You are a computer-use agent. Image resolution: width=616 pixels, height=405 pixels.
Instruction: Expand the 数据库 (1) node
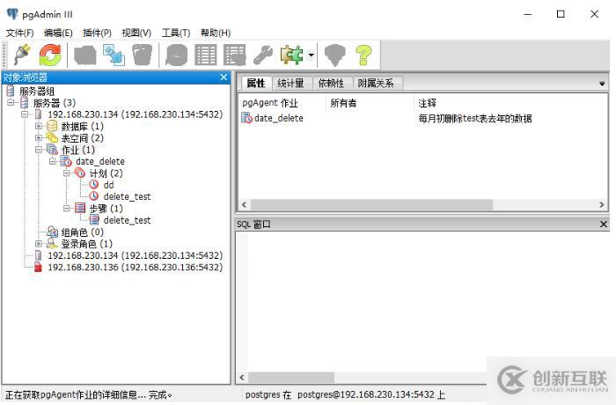(39, 126)
